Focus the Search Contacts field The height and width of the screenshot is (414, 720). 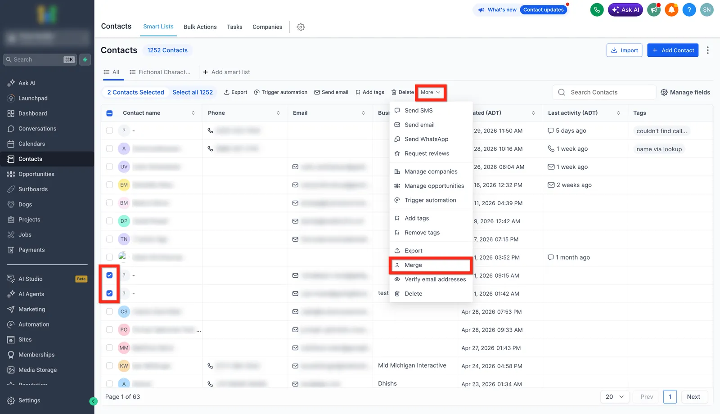point(604,92)
